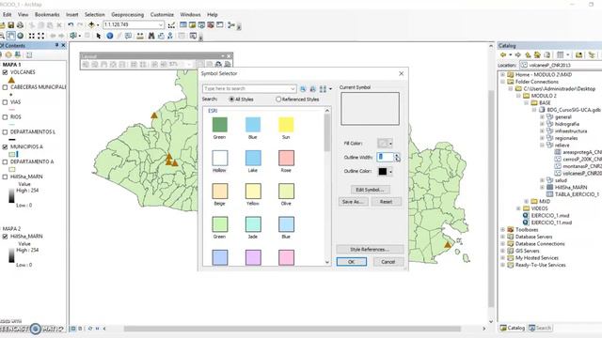602x338 pixels.
Task: Click the Outline Width value field
Action: pos(385,157)
